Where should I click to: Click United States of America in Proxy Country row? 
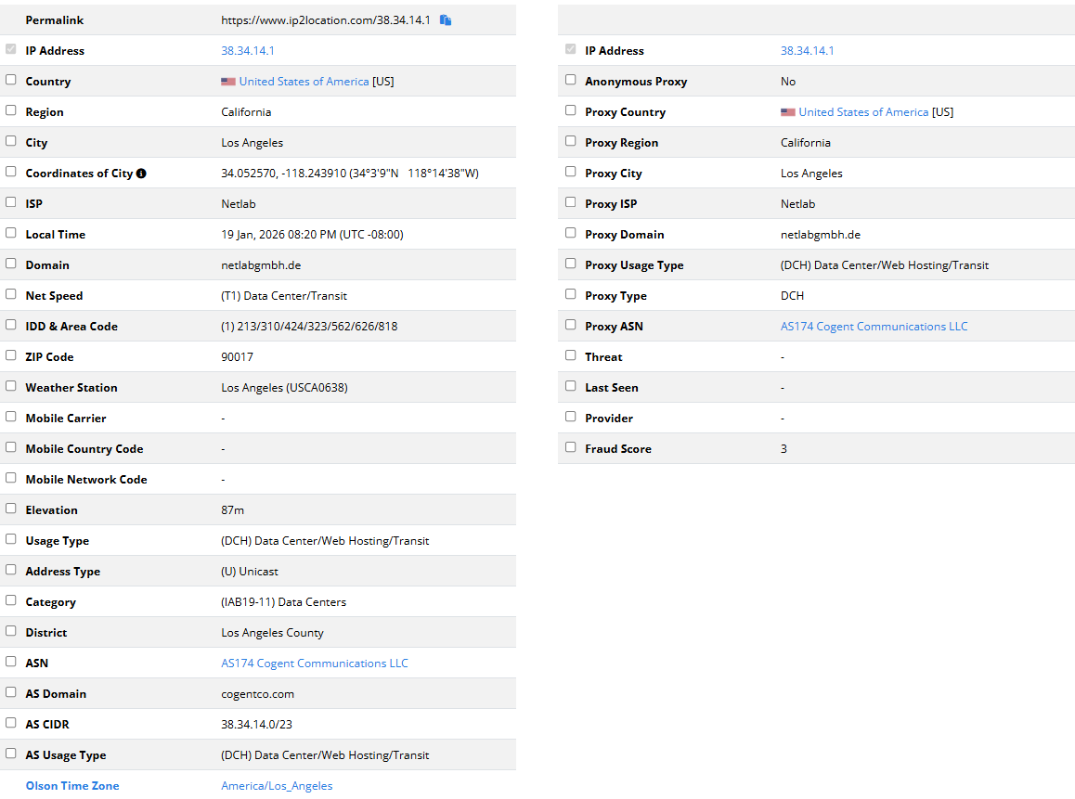coord(863,112)
